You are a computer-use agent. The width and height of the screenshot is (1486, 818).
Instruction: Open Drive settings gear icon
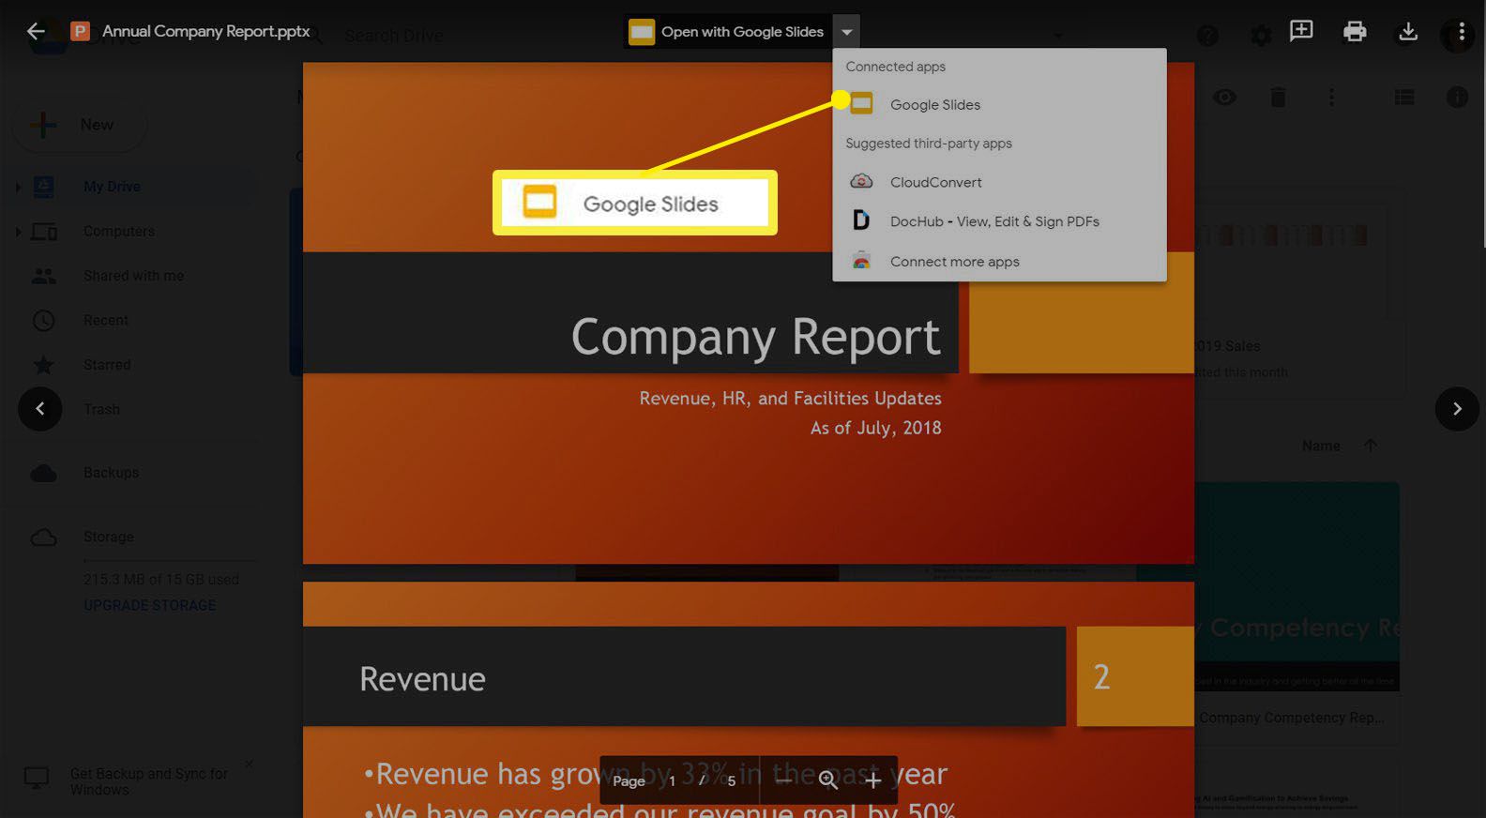[x=1261, y=36]
